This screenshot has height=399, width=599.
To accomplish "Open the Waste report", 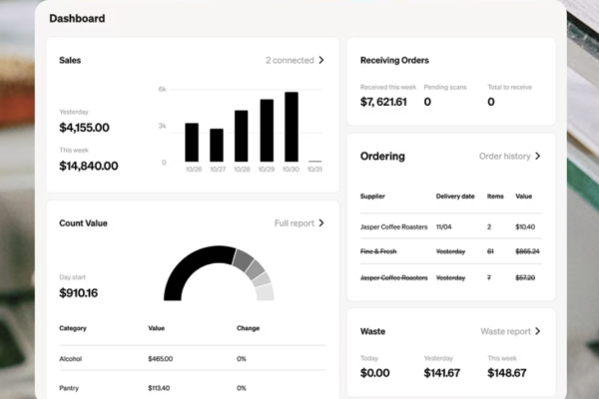I will pos(505,331).
